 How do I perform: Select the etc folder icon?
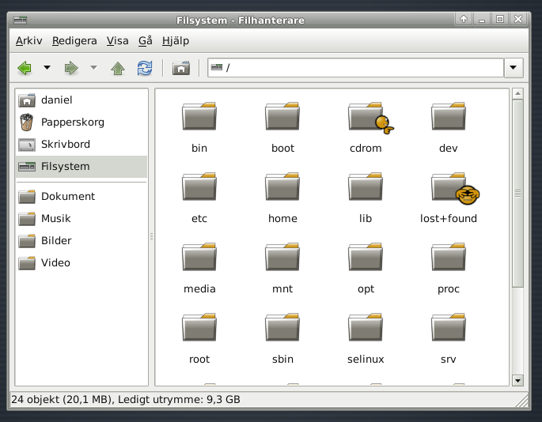point(199,187)
